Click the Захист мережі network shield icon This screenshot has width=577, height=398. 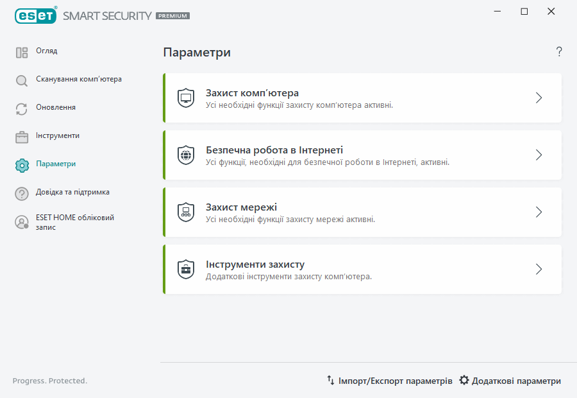[x=186, y=212]
